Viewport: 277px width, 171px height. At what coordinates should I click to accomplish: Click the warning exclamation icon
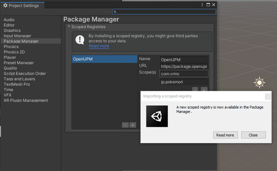pos(80,40)
